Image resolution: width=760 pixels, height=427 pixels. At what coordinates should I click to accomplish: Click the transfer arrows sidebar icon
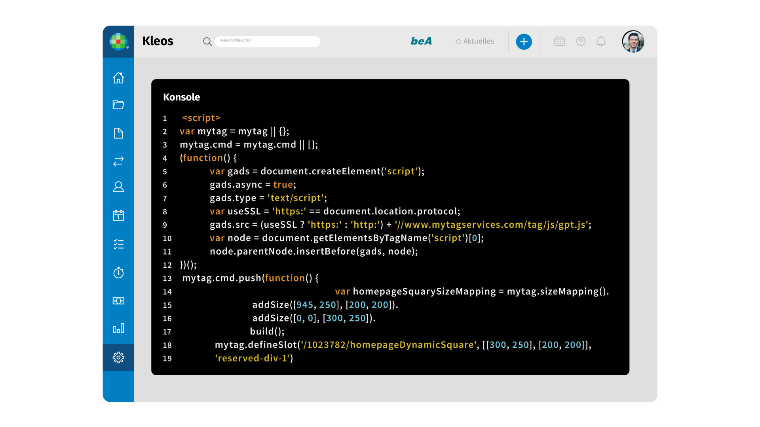(x=118, y=161)
